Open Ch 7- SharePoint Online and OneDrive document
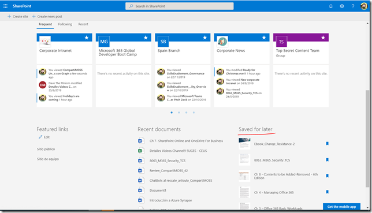 coord(186,141)
